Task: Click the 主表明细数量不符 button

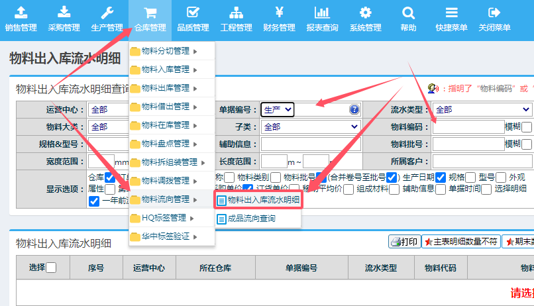Action: (460, 242)
